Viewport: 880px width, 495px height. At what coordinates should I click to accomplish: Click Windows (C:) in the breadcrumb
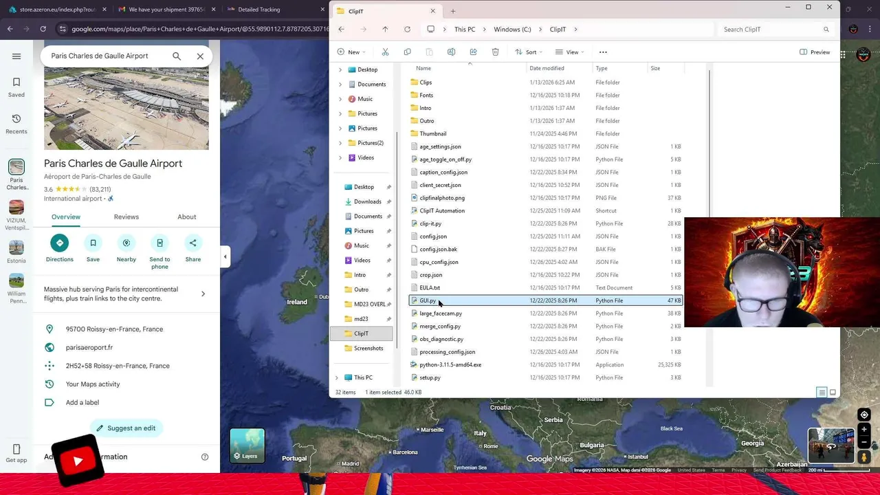512,30
